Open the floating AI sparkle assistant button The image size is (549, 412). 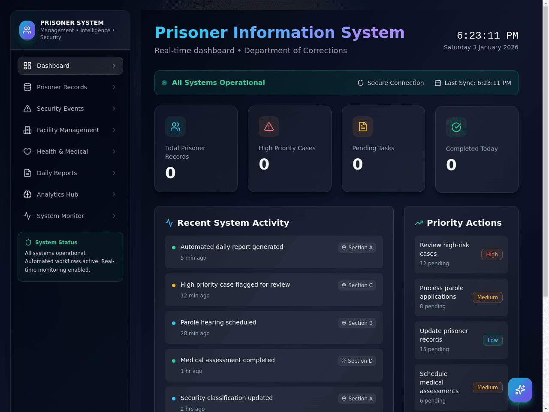(520, 390)
